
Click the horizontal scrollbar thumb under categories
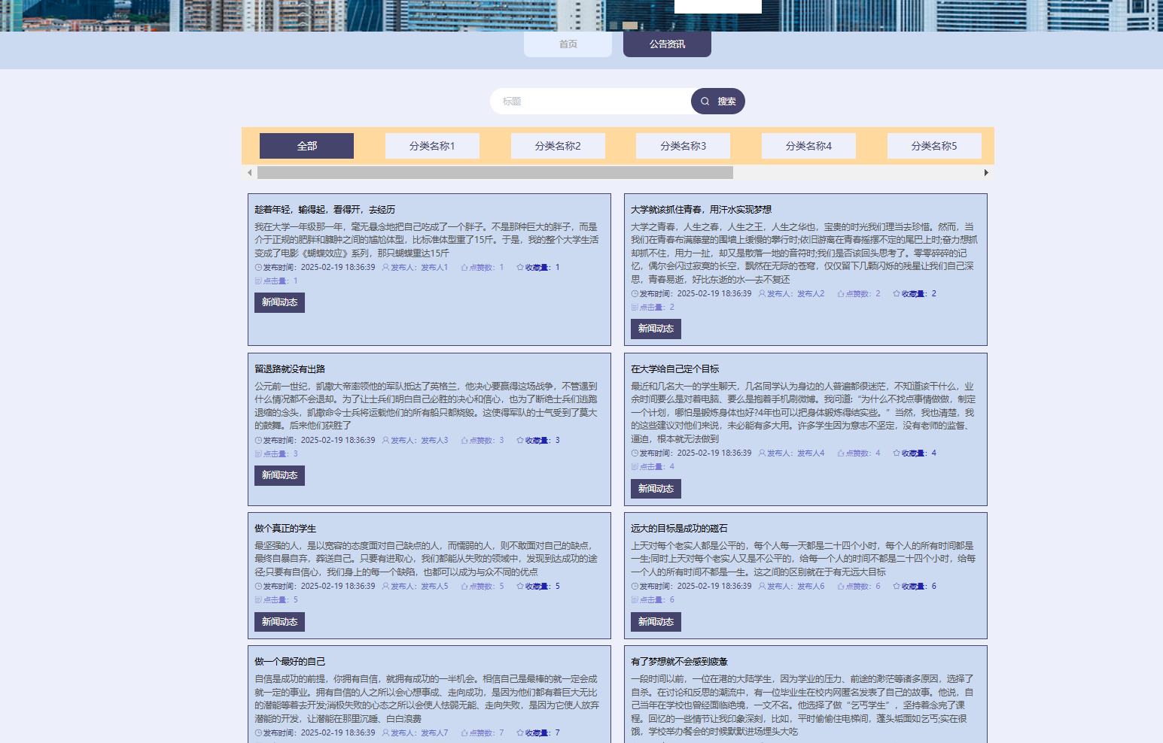point(495,173)
